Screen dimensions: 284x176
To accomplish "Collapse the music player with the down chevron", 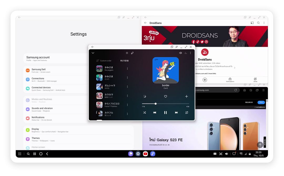I will 93,53.
